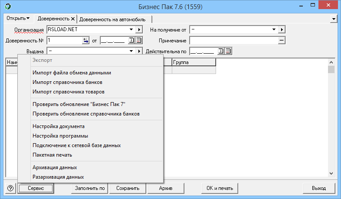Expand the Выдана dropdown list

click(x=131, y=51)
